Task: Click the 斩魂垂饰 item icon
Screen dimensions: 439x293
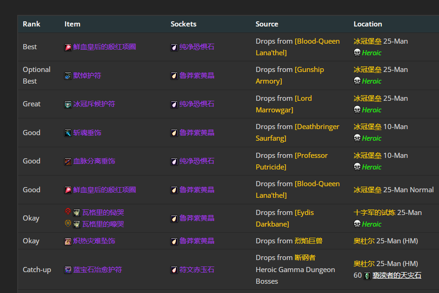Action: tap(68, 133)
